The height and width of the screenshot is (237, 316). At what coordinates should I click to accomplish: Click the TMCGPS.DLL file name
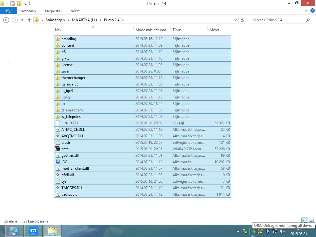point(72,188)
